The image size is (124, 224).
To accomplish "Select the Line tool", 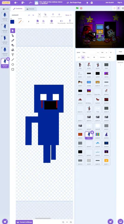I will (13, 60).
